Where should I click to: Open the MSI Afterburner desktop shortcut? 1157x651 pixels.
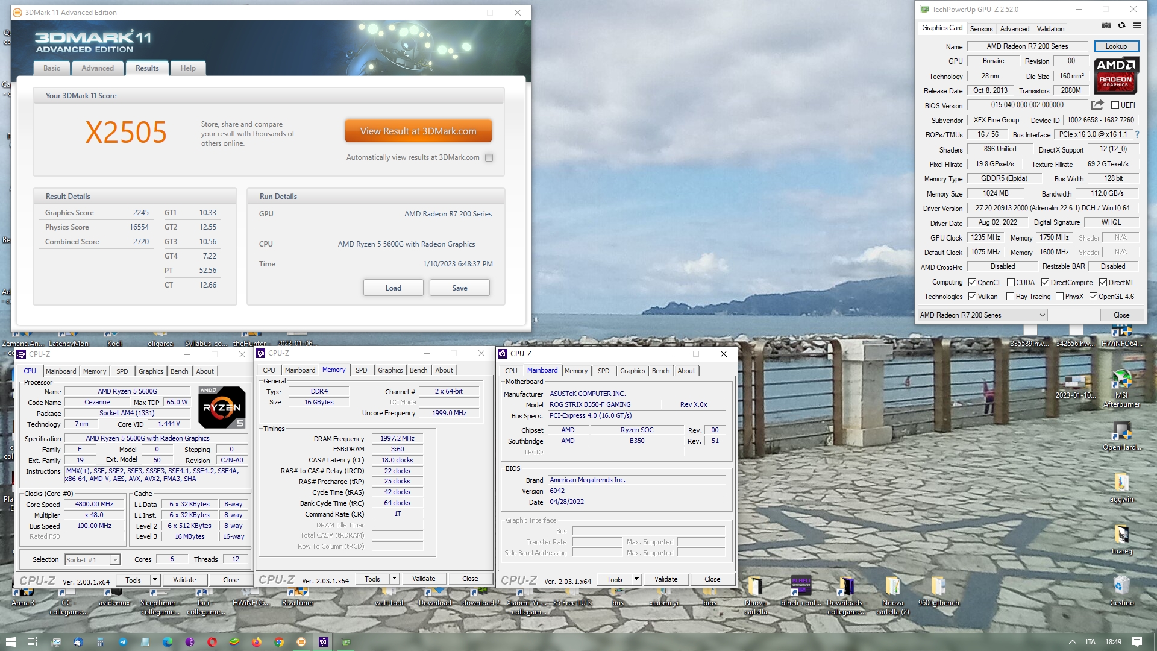tap(1121, 389)
